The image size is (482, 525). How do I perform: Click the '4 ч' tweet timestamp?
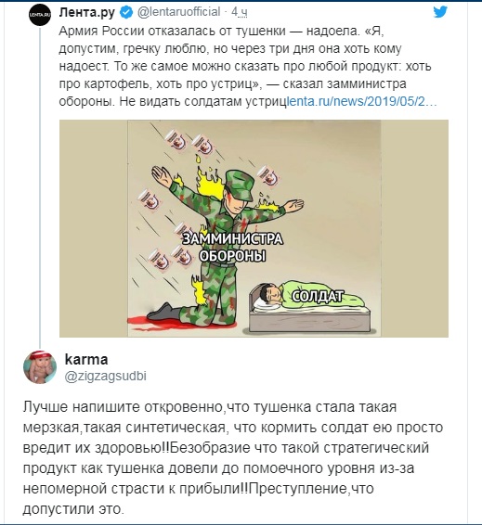coord(240,12)
